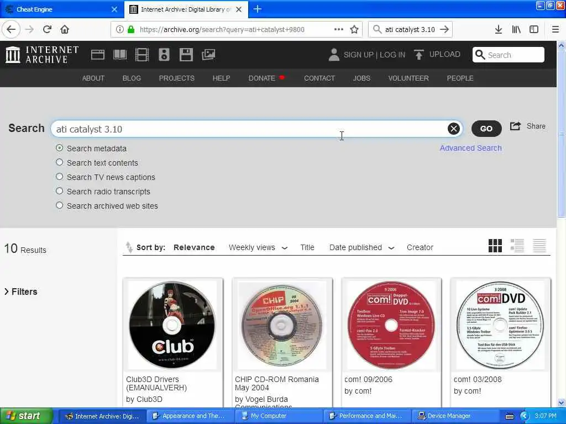Click the Share icon

point(516,126)
